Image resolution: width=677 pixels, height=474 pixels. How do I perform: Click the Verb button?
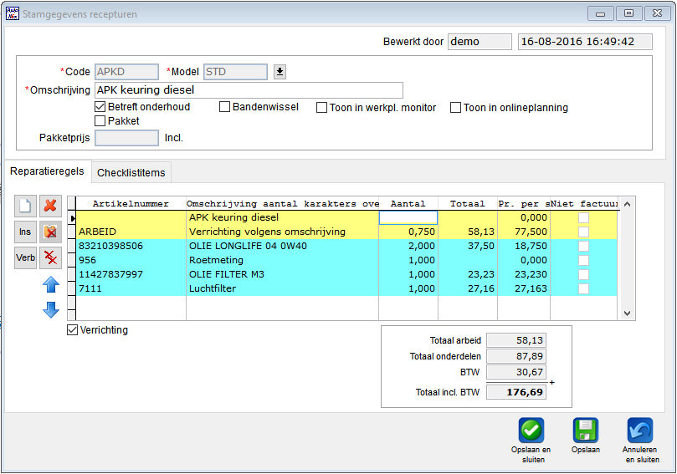(x=25, y=258)
